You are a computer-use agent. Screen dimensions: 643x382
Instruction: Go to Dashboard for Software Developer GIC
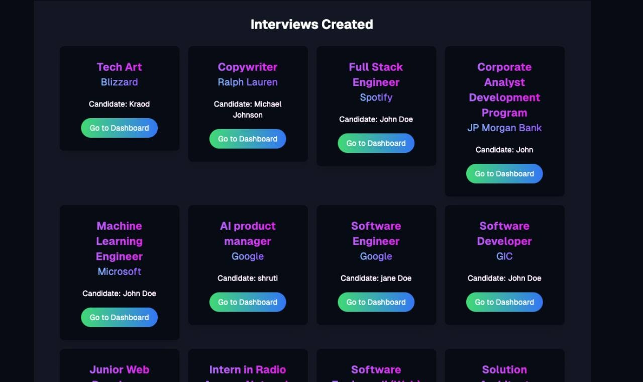[504, 302]
